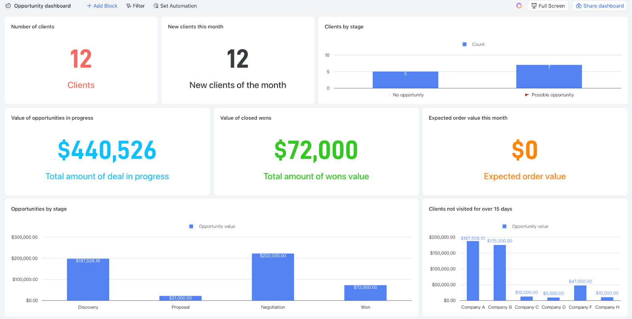Click the No opportunity bar
This screenshot has height=319, width=632.
[x=405, y=80]
